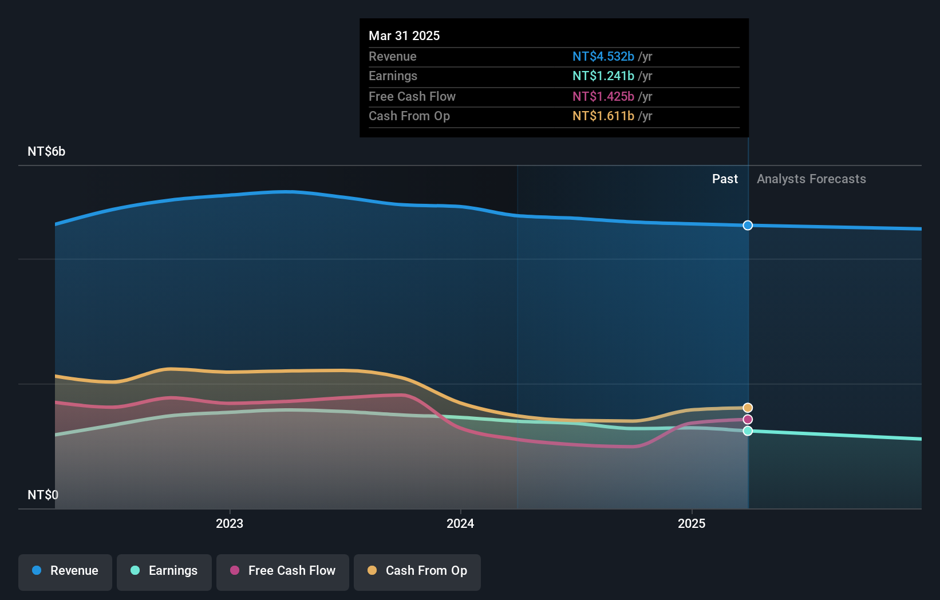
Task: Click the 2025 x-axis label
Action: point(692,523)
